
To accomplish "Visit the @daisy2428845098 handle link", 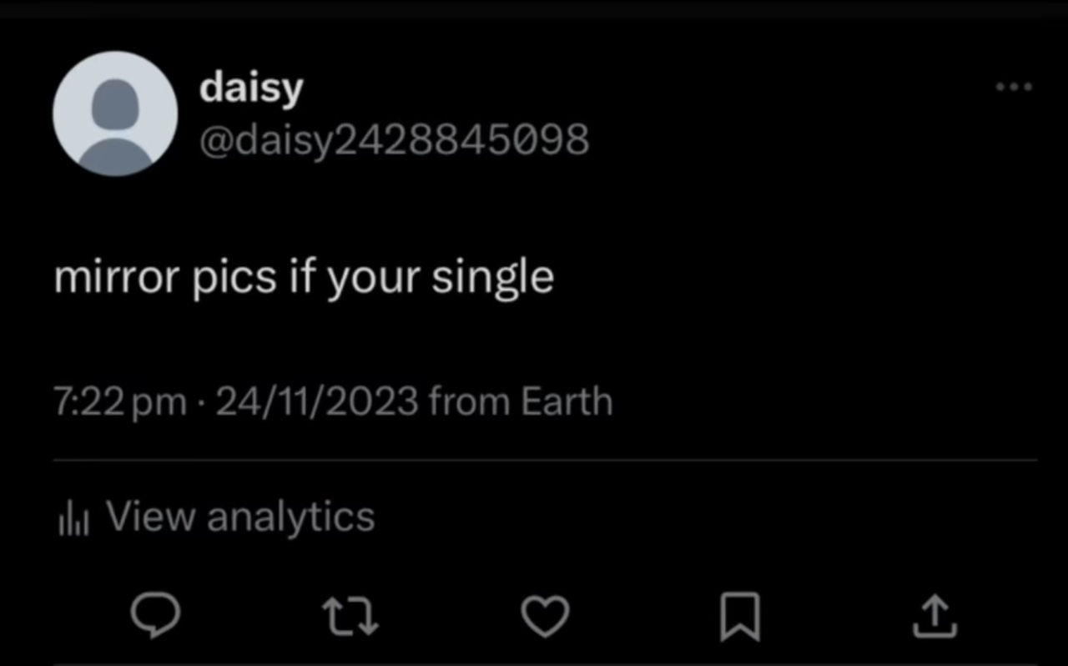I will click(x=394, y=139).
